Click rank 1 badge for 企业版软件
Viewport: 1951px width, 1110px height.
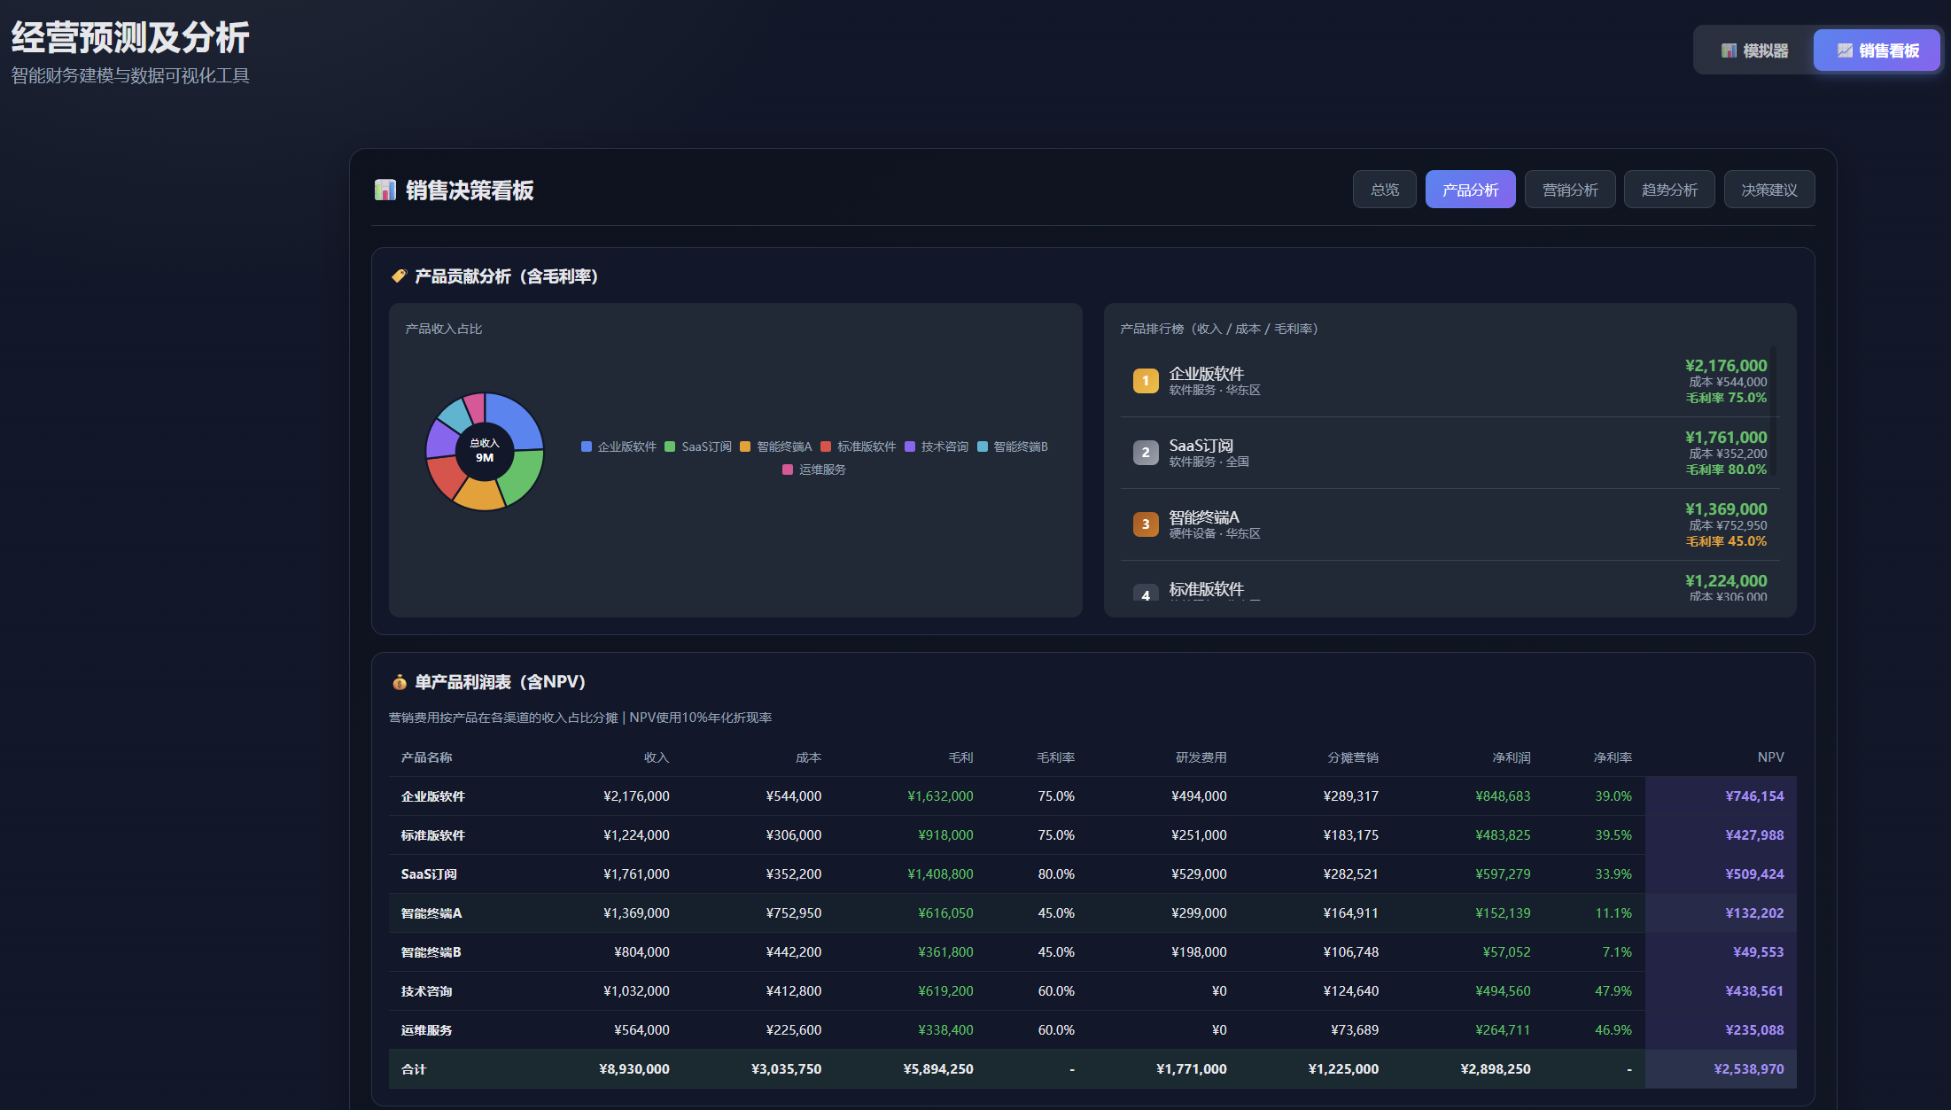(1145, 381)
